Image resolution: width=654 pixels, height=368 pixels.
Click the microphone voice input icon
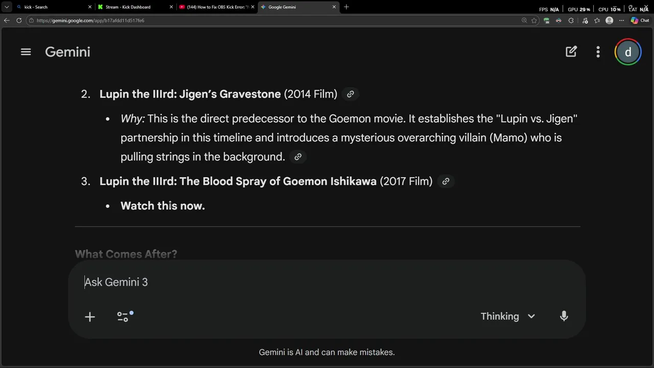(564, 316)
